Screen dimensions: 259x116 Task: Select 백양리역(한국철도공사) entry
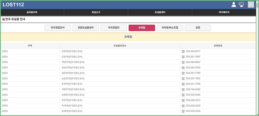point(73,62)
